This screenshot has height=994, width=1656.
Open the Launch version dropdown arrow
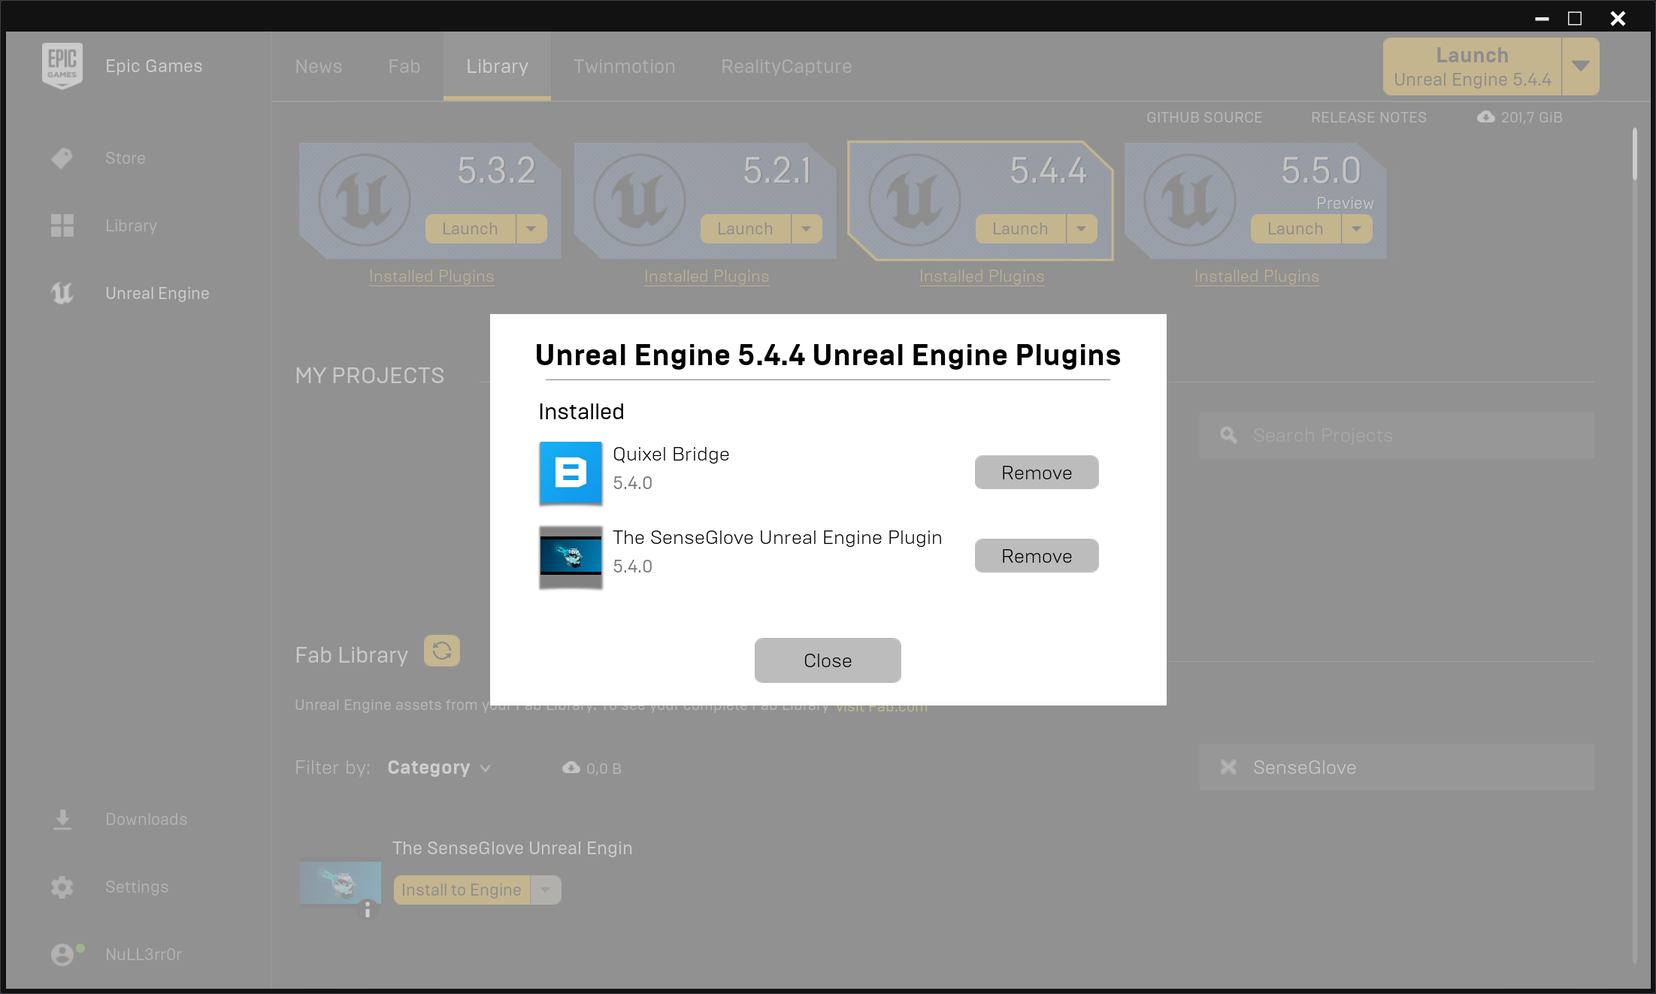point(1582,66)
